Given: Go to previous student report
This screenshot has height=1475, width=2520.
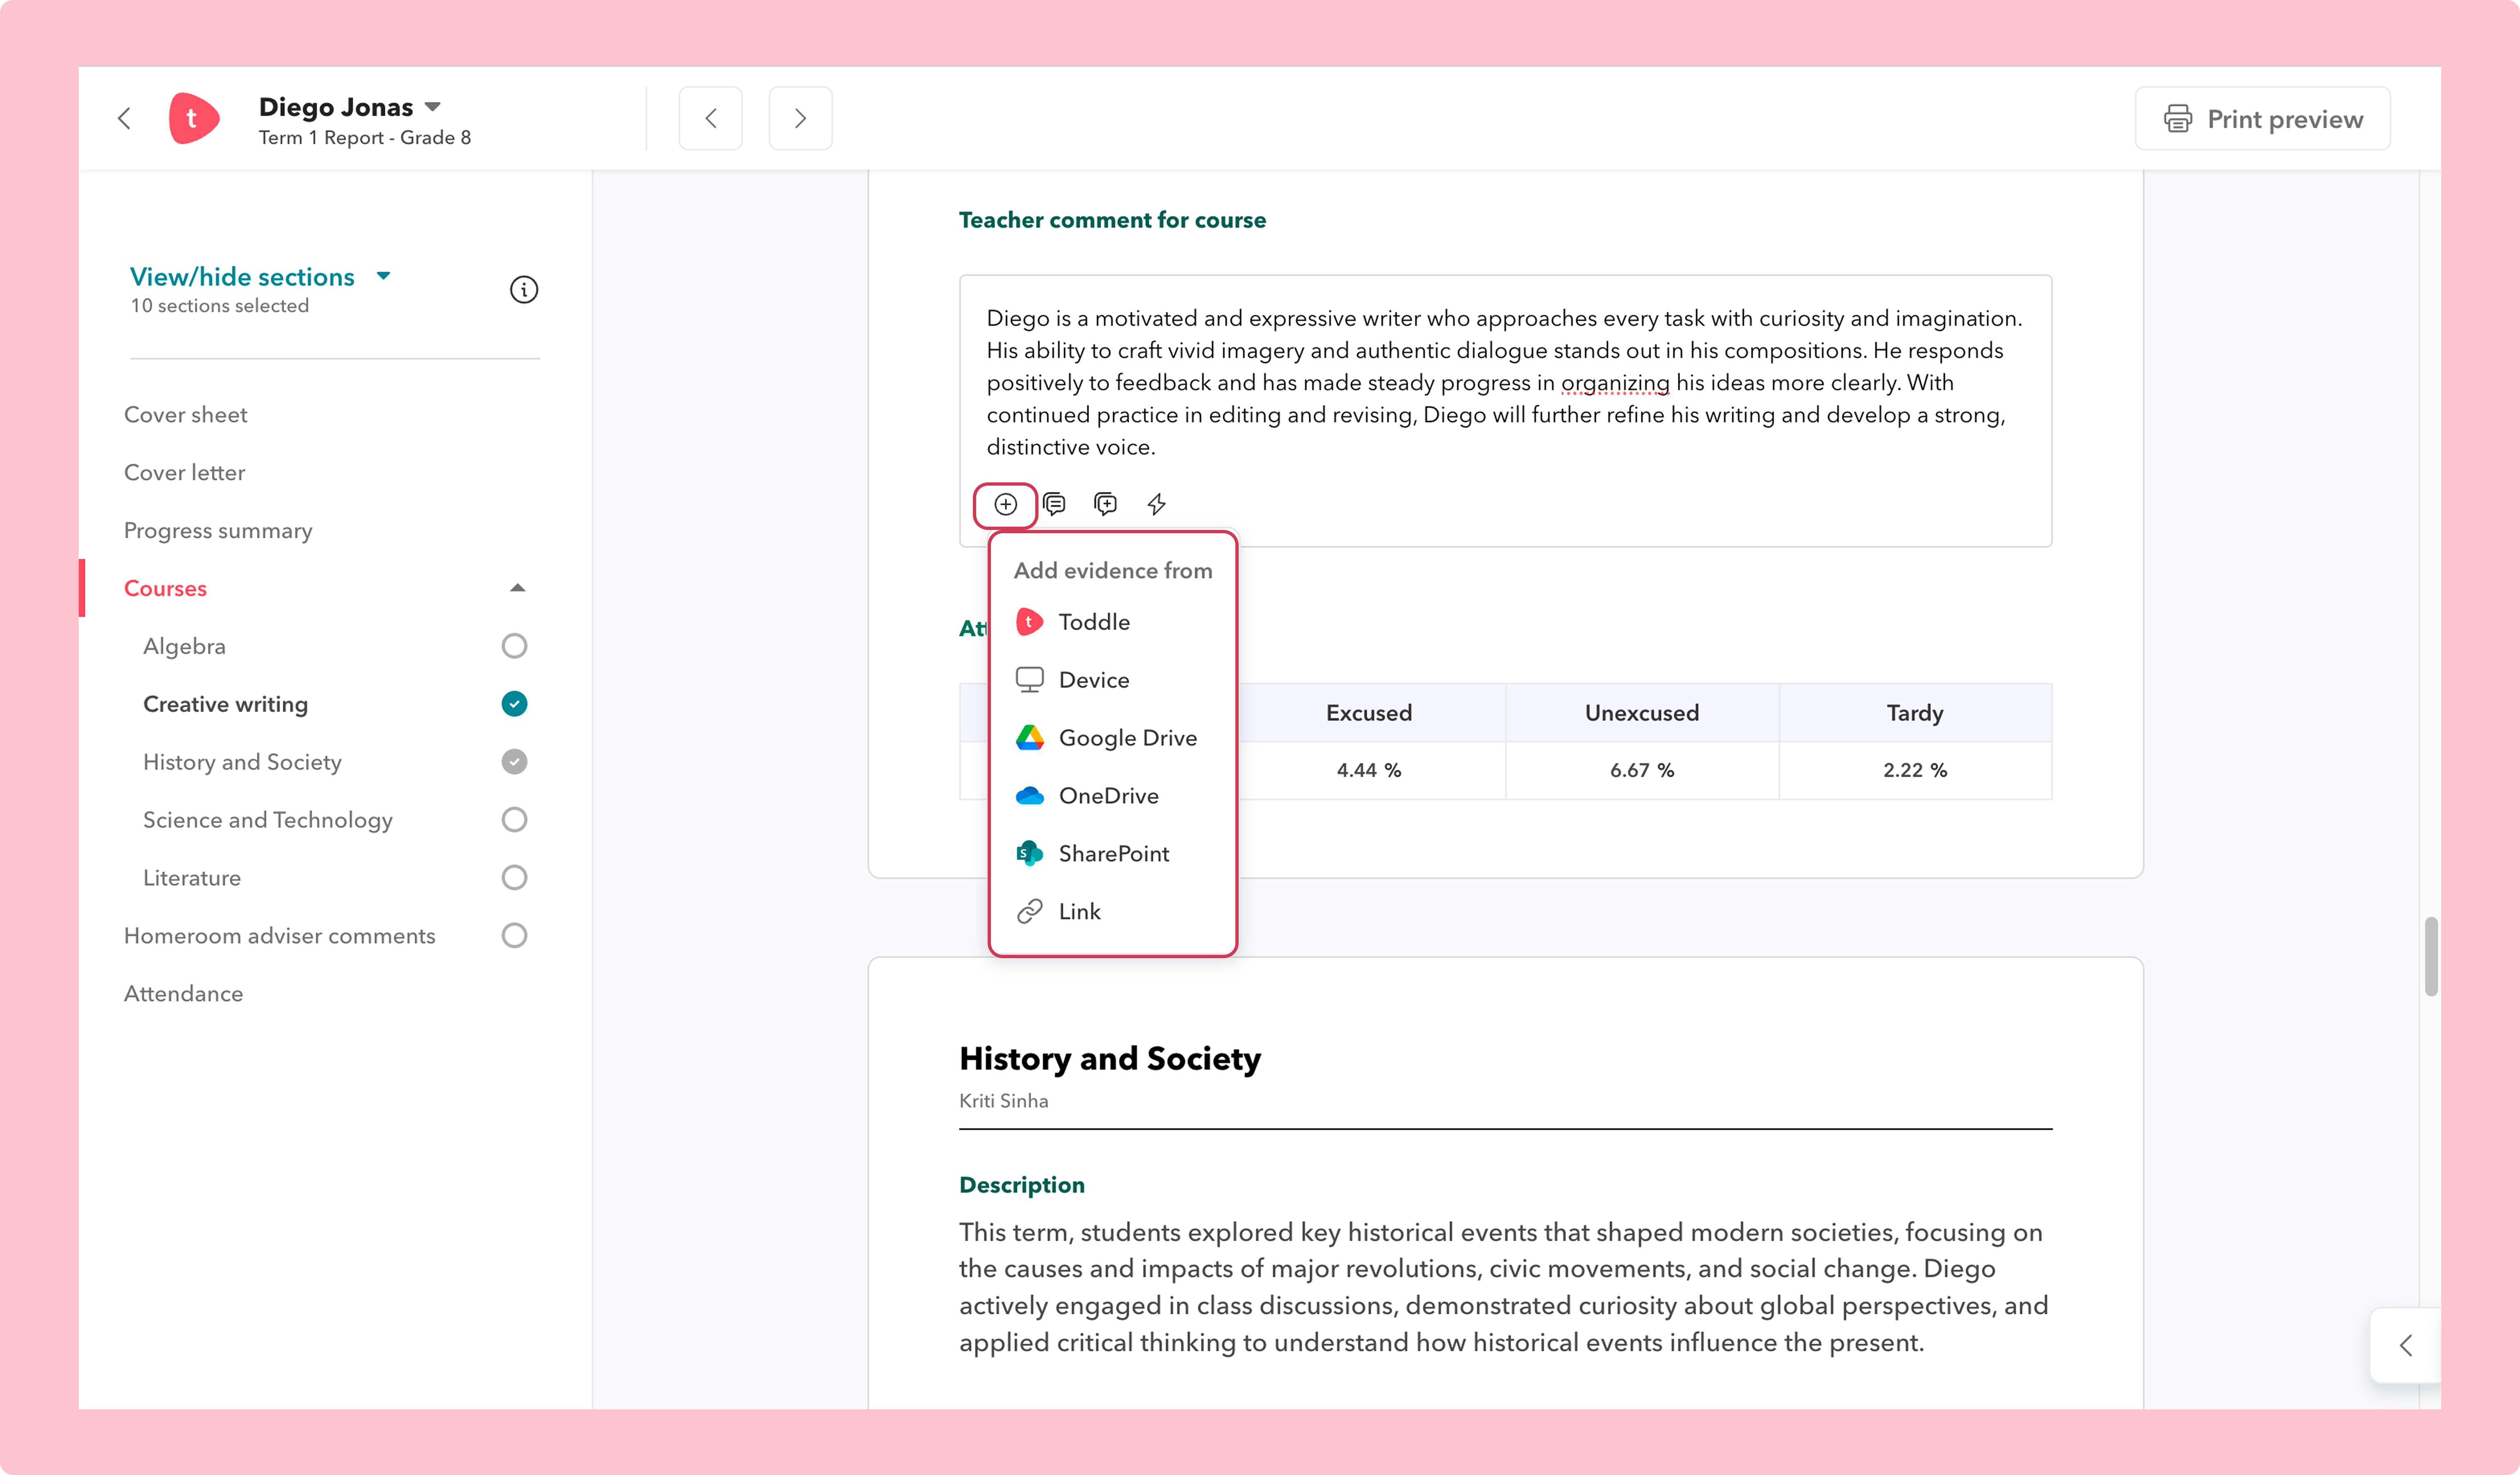Looking at the screenshot, I should (711, 119).
